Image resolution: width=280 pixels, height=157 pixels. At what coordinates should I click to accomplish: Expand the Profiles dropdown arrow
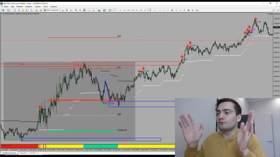coord(10,10)
